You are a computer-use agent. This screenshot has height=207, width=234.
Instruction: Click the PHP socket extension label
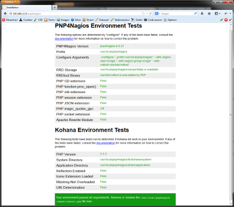tap(73, 114)
